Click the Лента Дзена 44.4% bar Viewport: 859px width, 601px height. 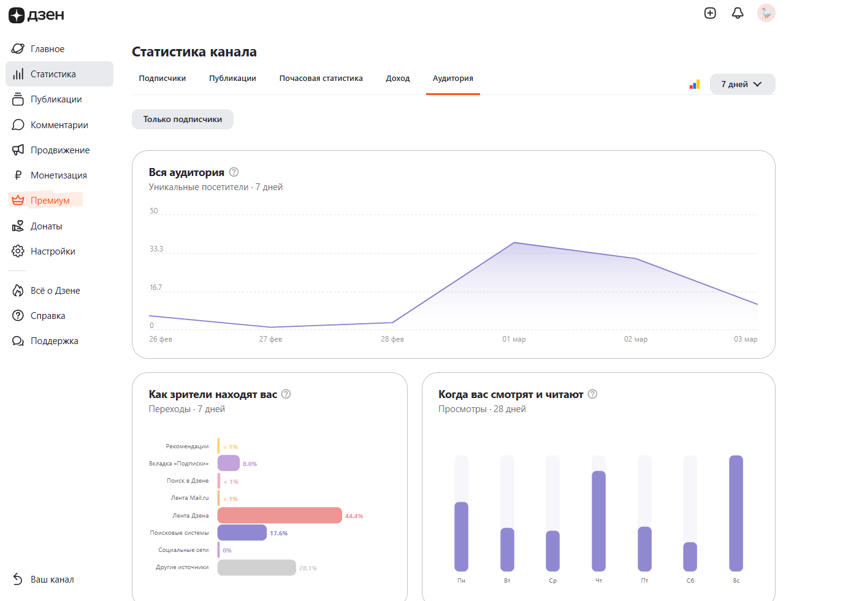(280, 516)
